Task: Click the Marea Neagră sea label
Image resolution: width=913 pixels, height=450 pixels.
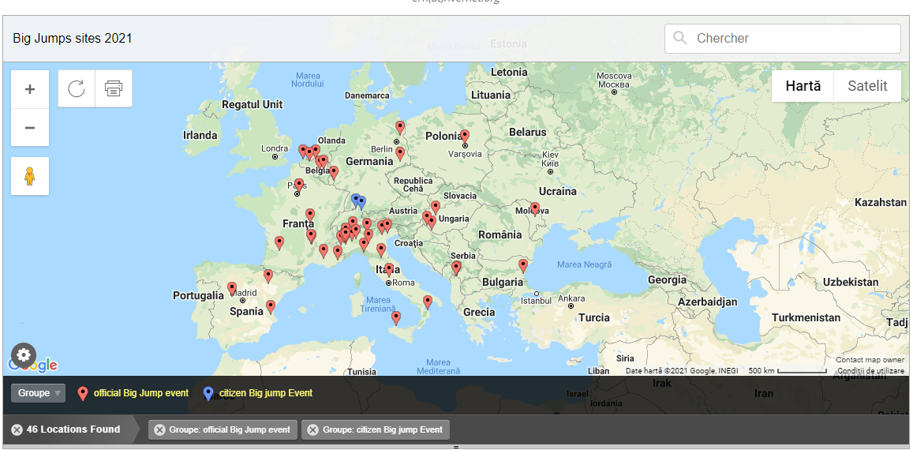Action: [585, 264]
